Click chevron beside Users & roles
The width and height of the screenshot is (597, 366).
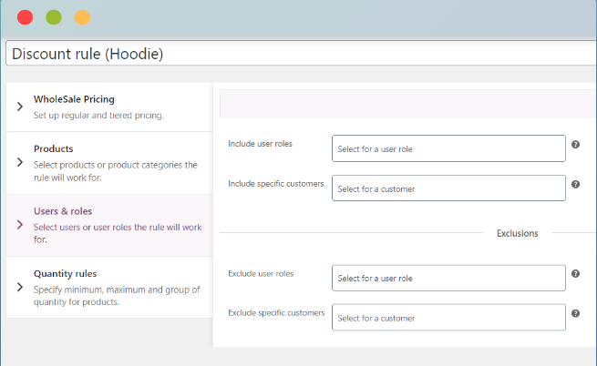click(x=20, y=225)
